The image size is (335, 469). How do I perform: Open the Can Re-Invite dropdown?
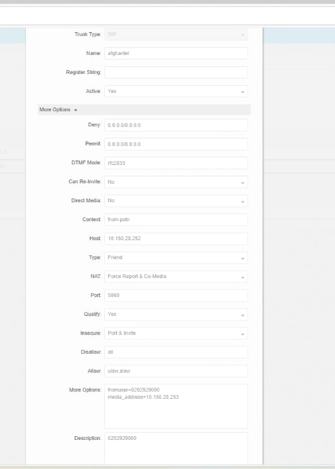(176, 182)
